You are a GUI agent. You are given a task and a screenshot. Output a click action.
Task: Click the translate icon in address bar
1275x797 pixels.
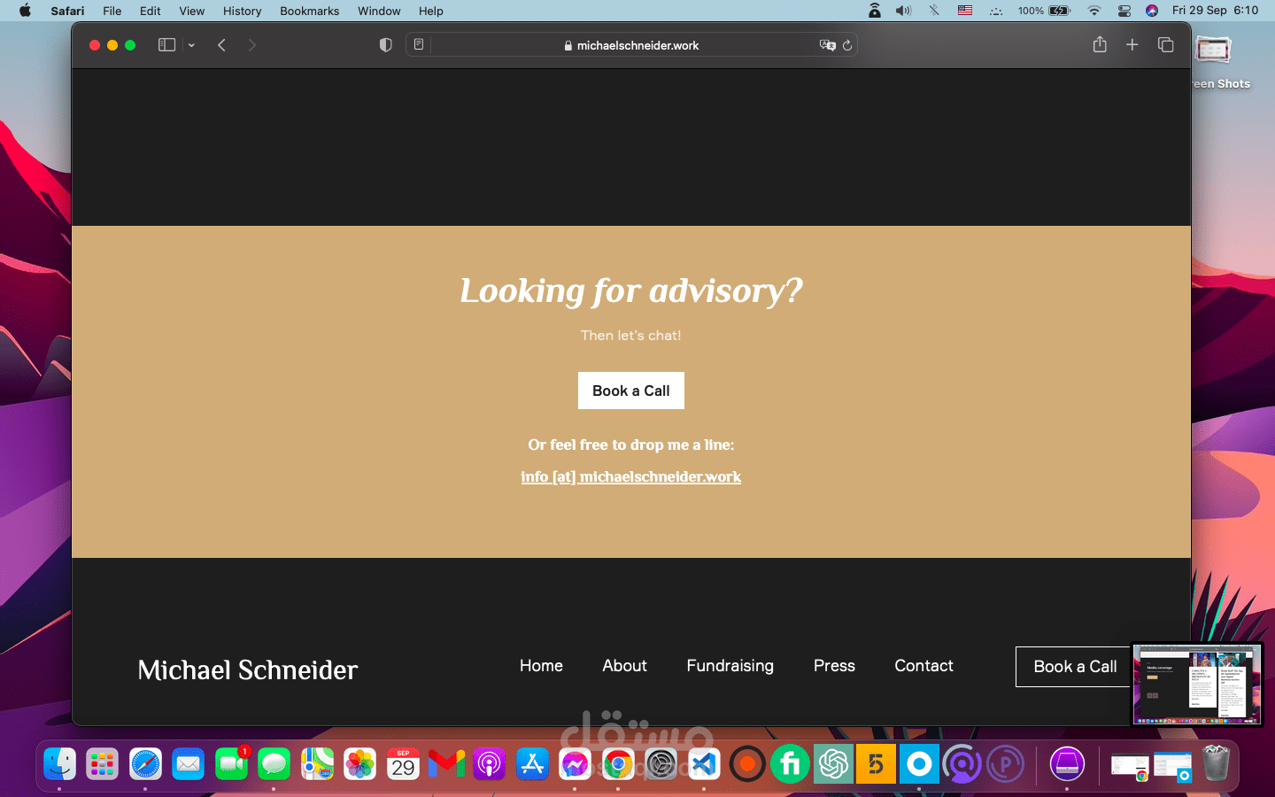click(x=827, y=45)
